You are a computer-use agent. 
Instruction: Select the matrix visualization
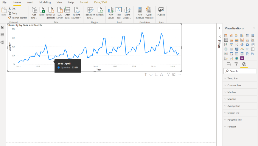pos(242,54)
